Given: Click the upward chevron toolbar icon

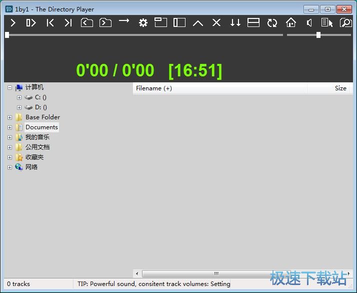Looking at the screenshot, I should (x=198, y=23).
